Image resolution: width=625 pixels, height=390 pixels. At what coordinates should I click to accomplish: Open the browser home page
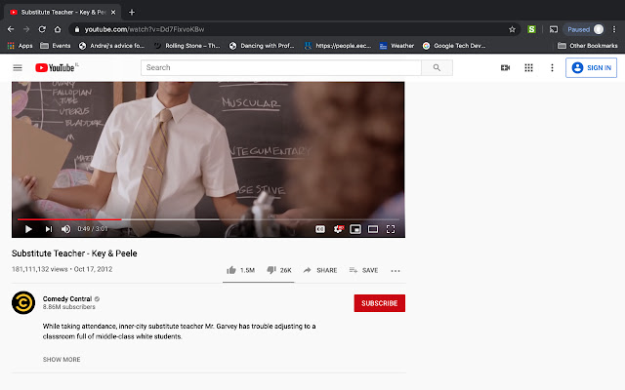(x=58, y=29)
